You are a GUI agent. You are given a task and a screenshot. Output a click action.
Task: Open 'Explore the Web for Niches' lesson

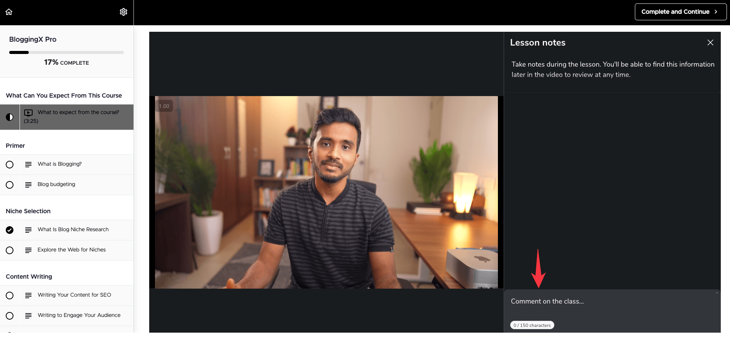(72, 250)
